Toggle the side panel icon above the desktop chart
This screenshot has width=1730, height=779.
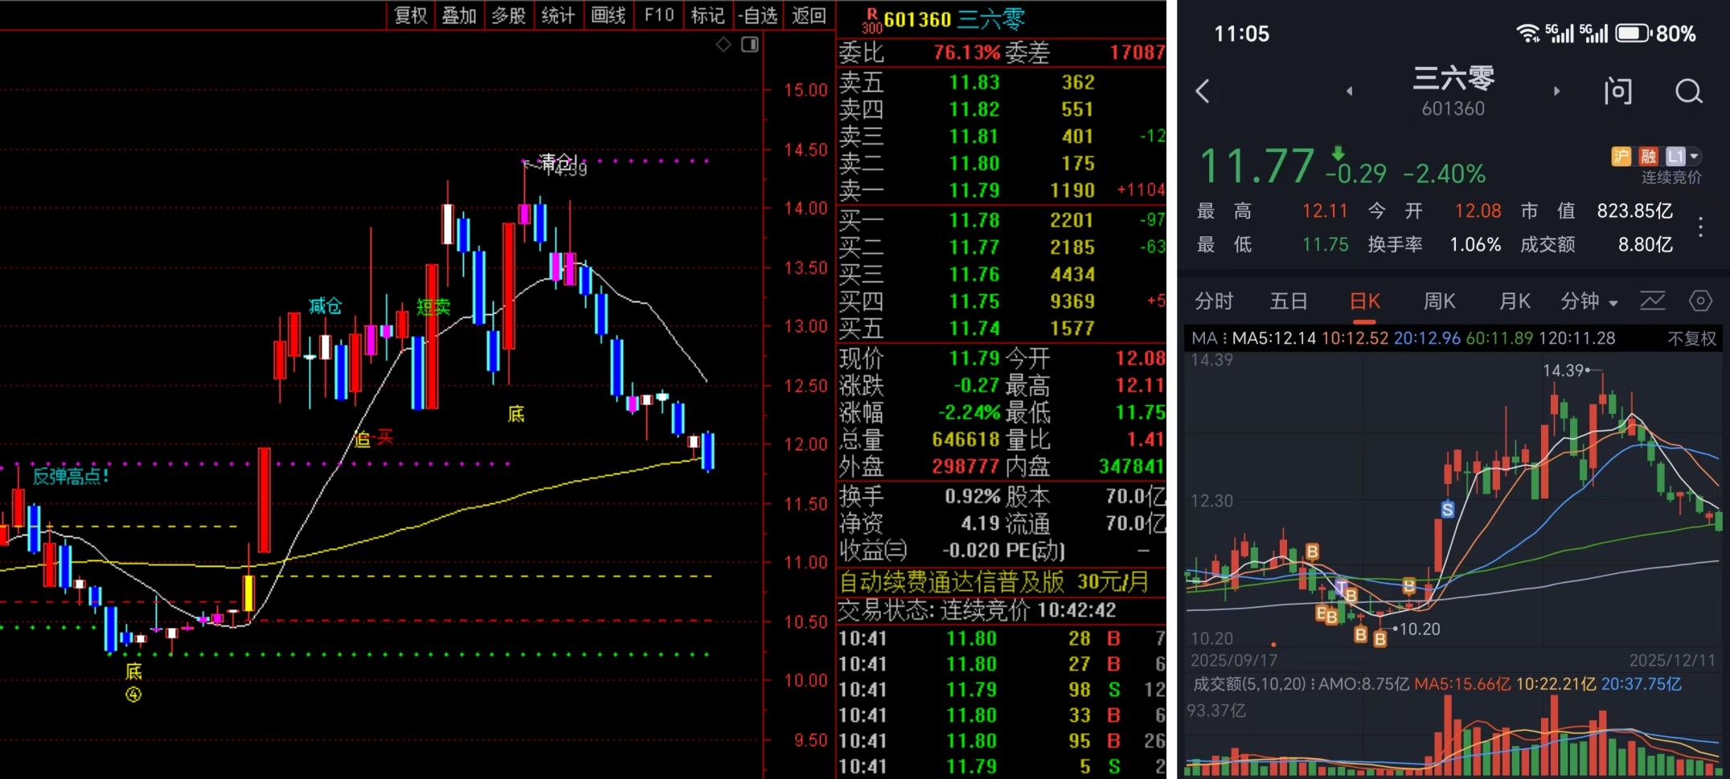click(750, 45)
